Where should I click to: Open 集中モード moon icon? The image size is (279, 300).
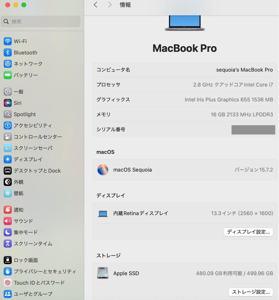[x=8, y=232]
